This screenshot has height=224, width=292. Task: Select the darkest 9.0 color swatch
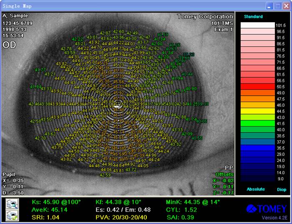257,178
